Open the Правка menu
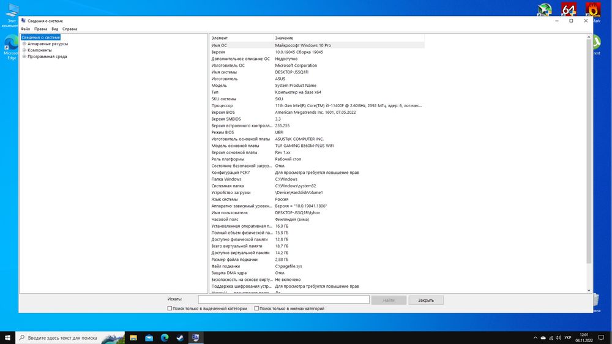 [x=40, y=29]
